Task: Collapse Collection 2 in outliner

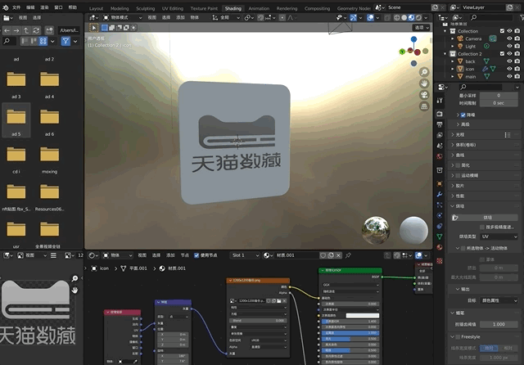Action: click(445, 54)
